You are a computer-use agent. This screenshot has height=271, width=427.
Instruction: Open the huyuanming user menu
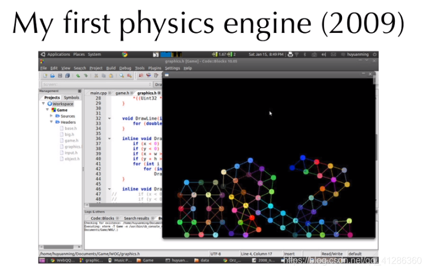point(357,54)
